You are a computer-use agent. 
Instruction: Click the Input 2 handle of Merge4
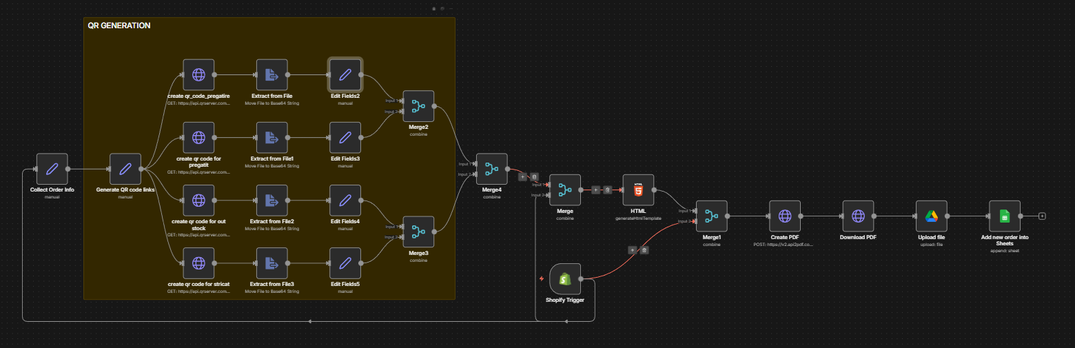[474, 174]
